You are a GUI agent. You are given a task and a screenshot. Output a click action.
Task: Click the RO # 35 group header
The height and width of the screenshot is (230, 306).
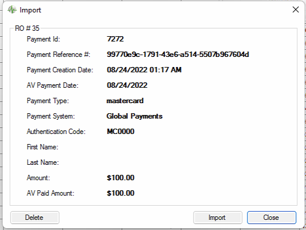pos(27,28)
